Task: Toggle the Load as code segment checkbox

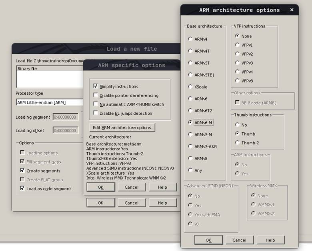Action: 23,189
